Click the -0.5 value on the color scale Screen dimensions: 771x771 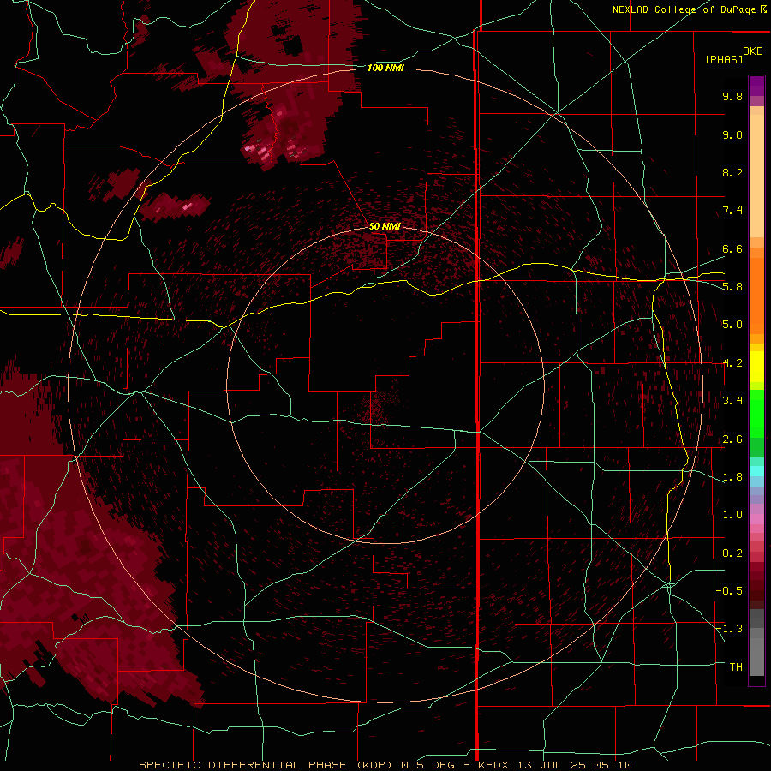pyautogui.click(x=729, y=591)
